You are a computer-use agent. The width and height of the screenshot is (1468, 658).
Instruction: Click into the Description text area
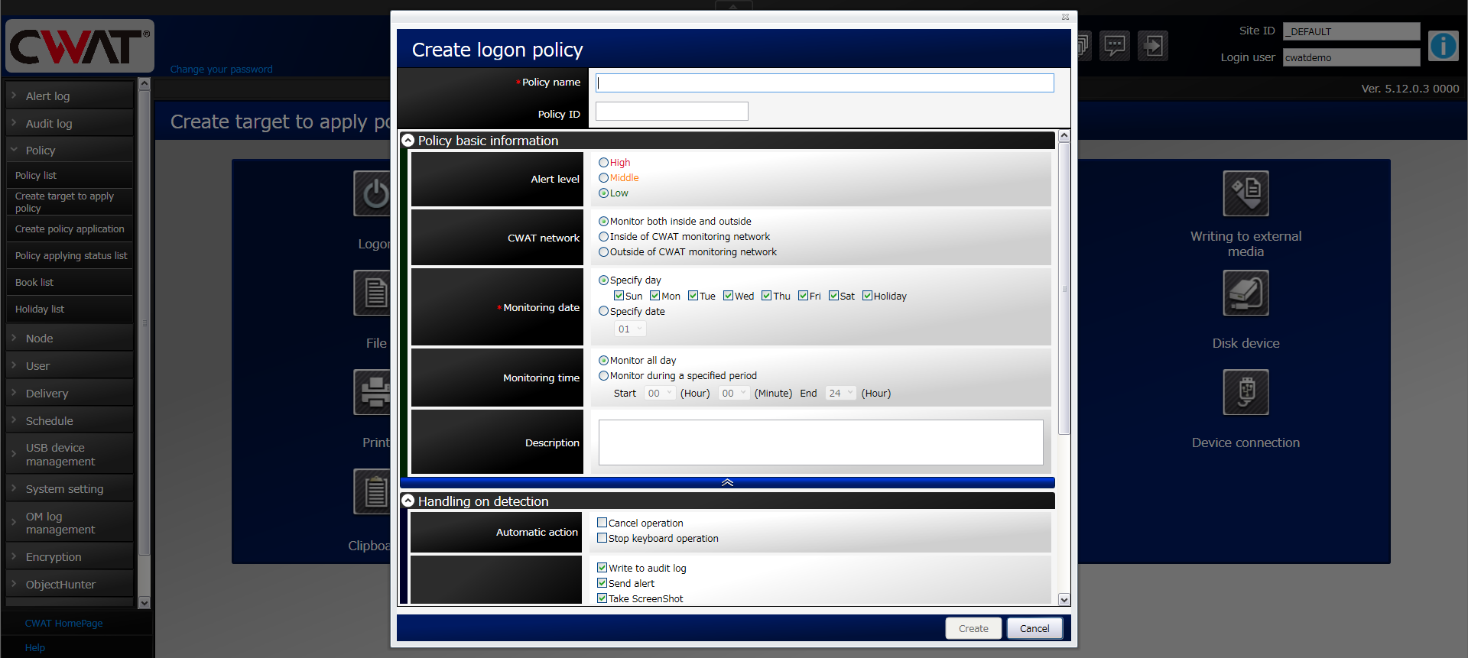[820, 442]
